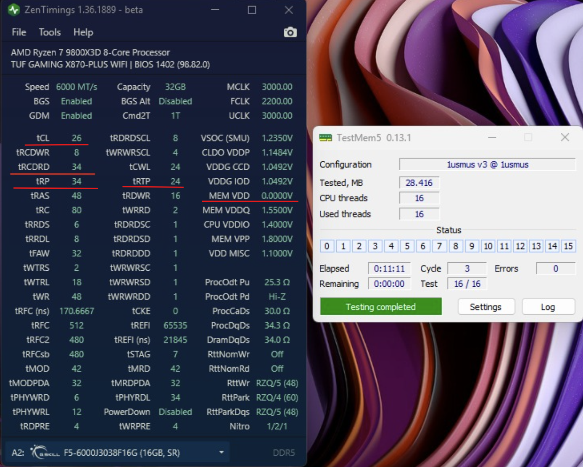Click the Nitro value 1/2/1

coord(277,426)
